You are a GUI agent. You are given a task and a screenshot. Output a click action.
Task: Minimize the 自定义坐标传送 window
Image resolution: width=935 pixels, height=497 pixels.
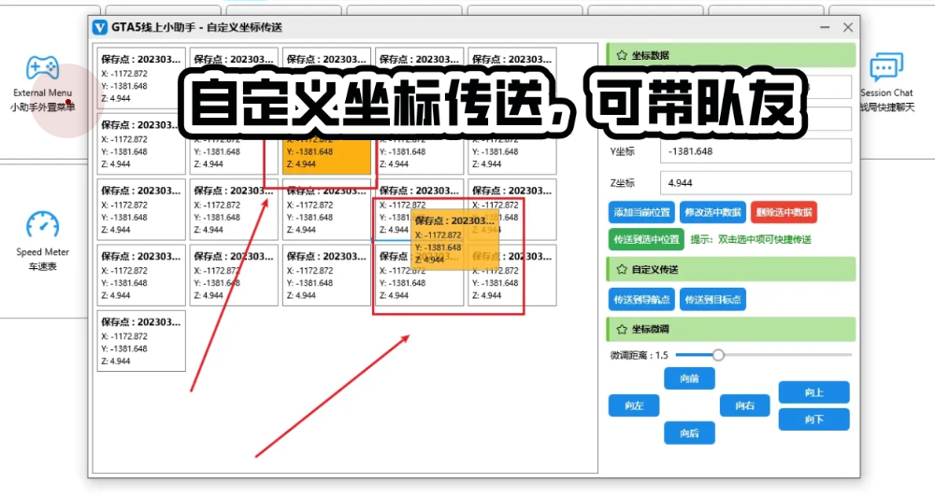tap(821, 27)
